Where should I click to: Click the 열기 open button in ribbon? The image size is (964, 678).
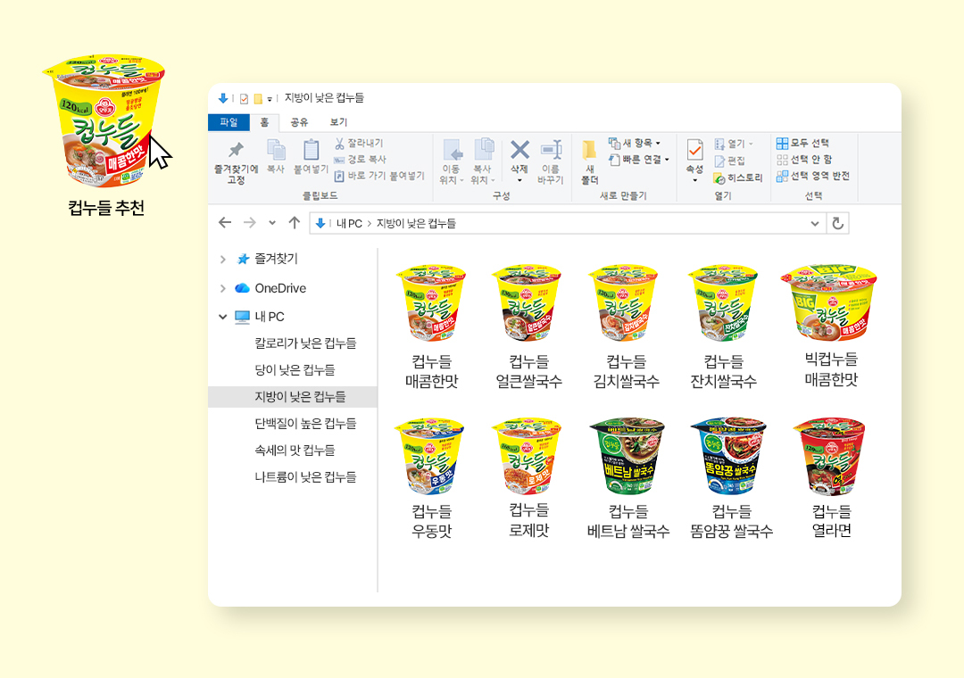pos(733,144)
